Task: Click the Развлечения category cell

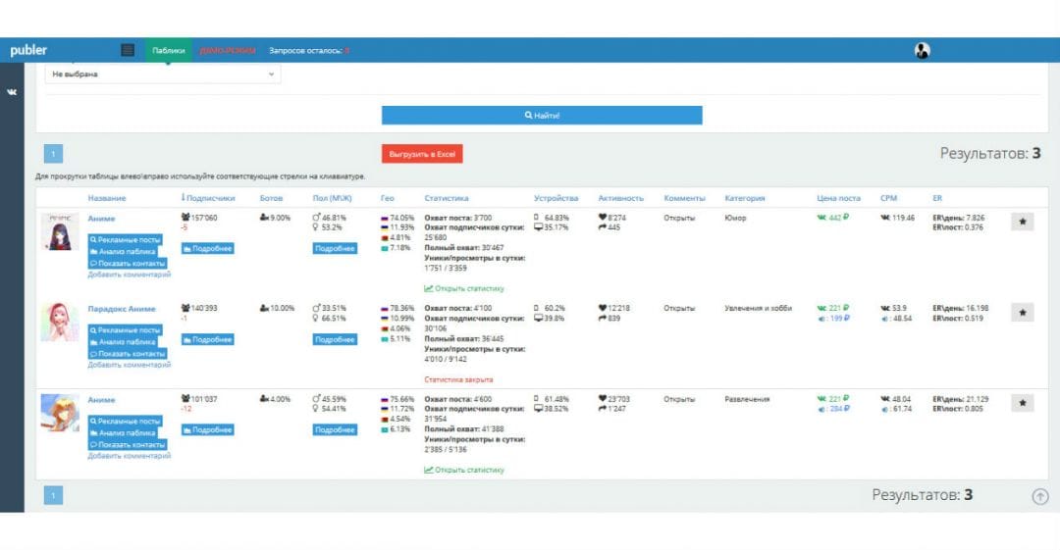Action: pyautogui.click(x=747, y=399)
